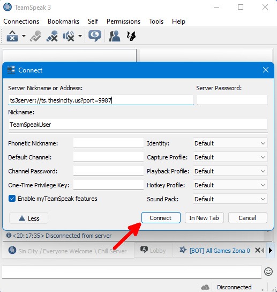Click the Overwolf wolf toolbar icon

tap(131, 36)
